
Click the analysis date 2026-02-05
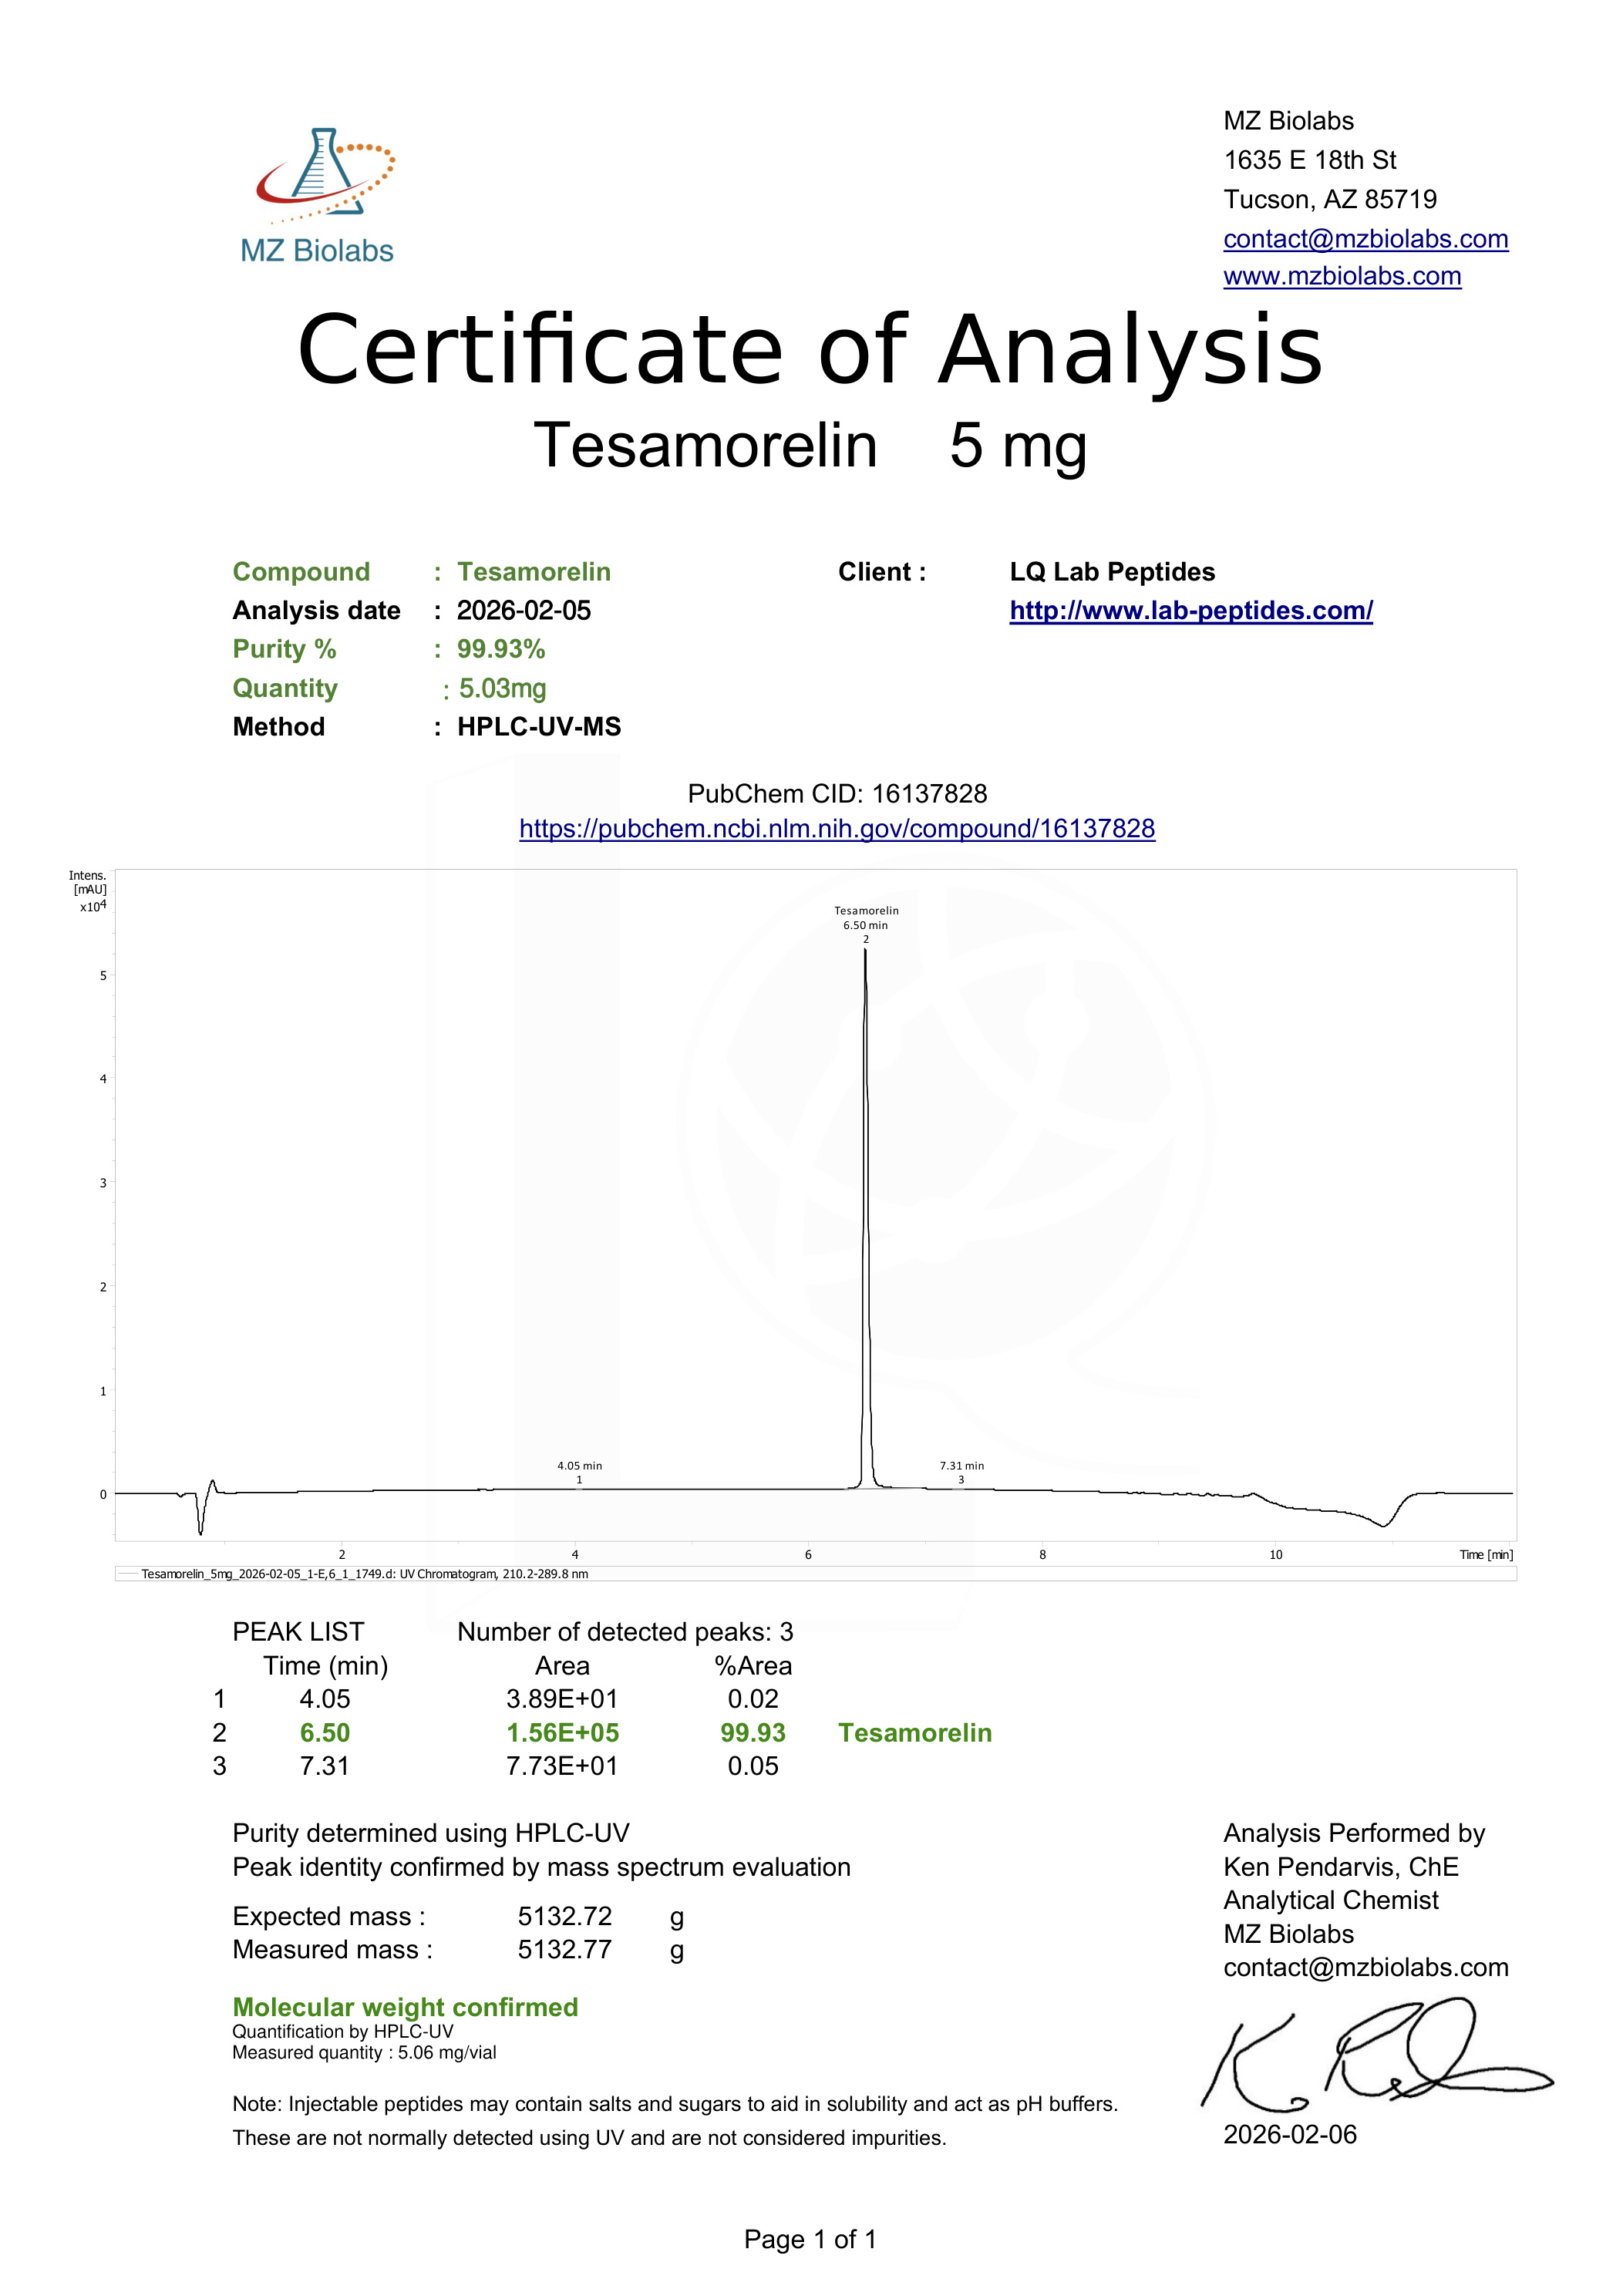[524, 611]
